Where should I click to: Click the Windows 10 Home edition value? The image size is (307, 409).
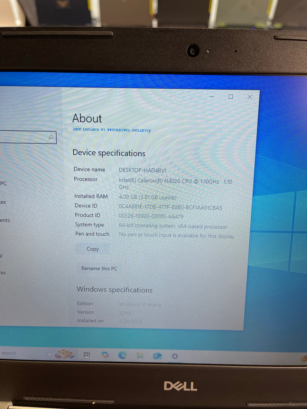point(140,304)
